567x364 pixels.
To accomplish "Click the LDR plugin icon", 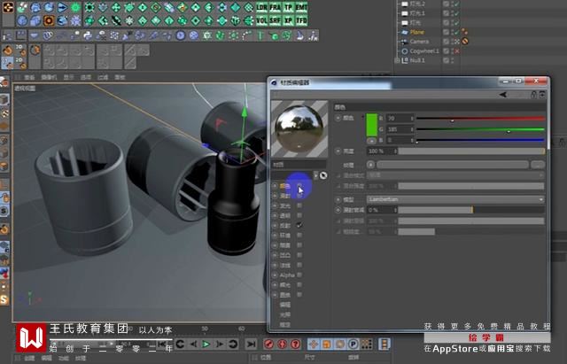I will click(x=263, y=7).
